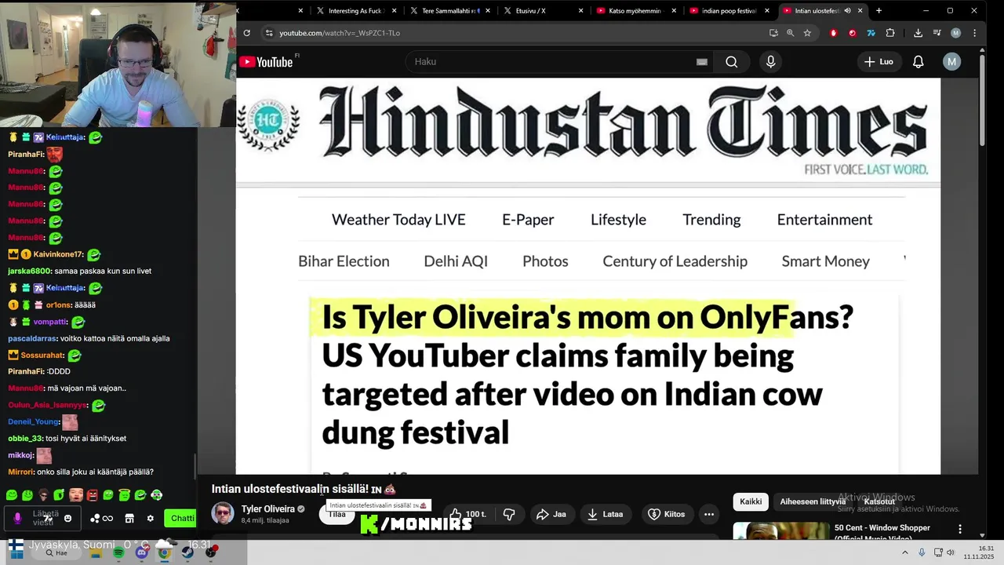Click the Chatti send button

(180, 518)
